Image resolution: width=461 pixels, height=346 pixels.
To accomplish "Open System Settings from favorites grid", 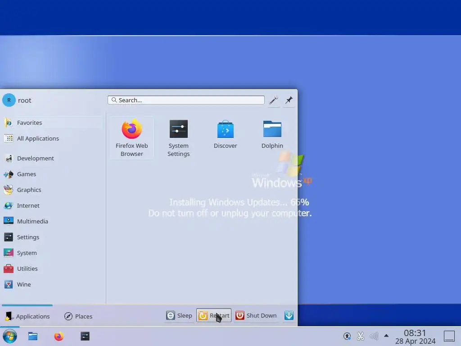I will pyautogui.click(x=178, y=138).
